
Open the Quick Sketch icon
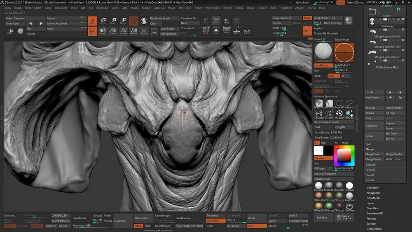point(344,218)
